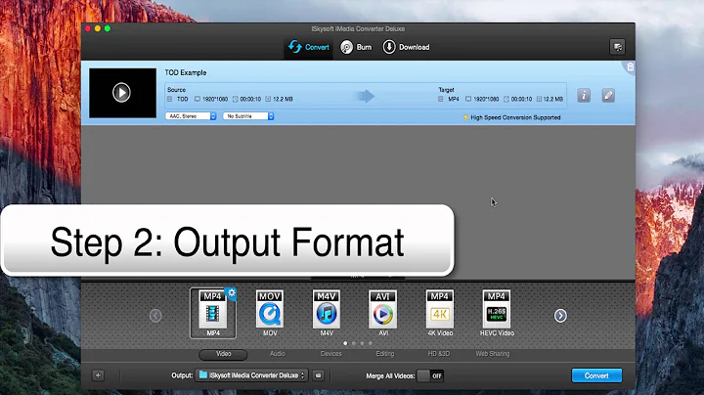Switch to the Download tab

(x=406, y=47)
